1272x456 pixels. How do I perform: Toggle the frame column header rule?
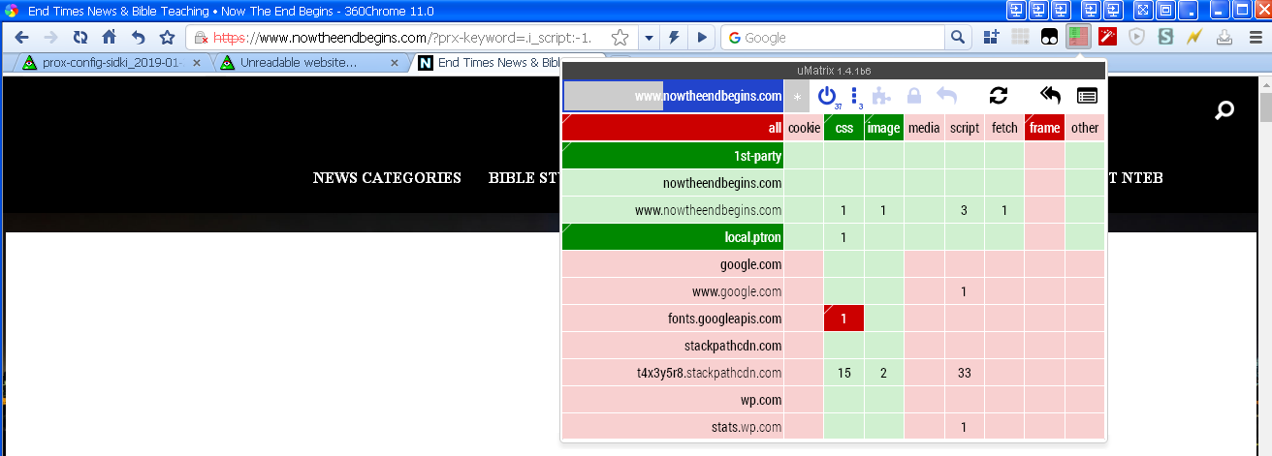tap(1044, 128)
